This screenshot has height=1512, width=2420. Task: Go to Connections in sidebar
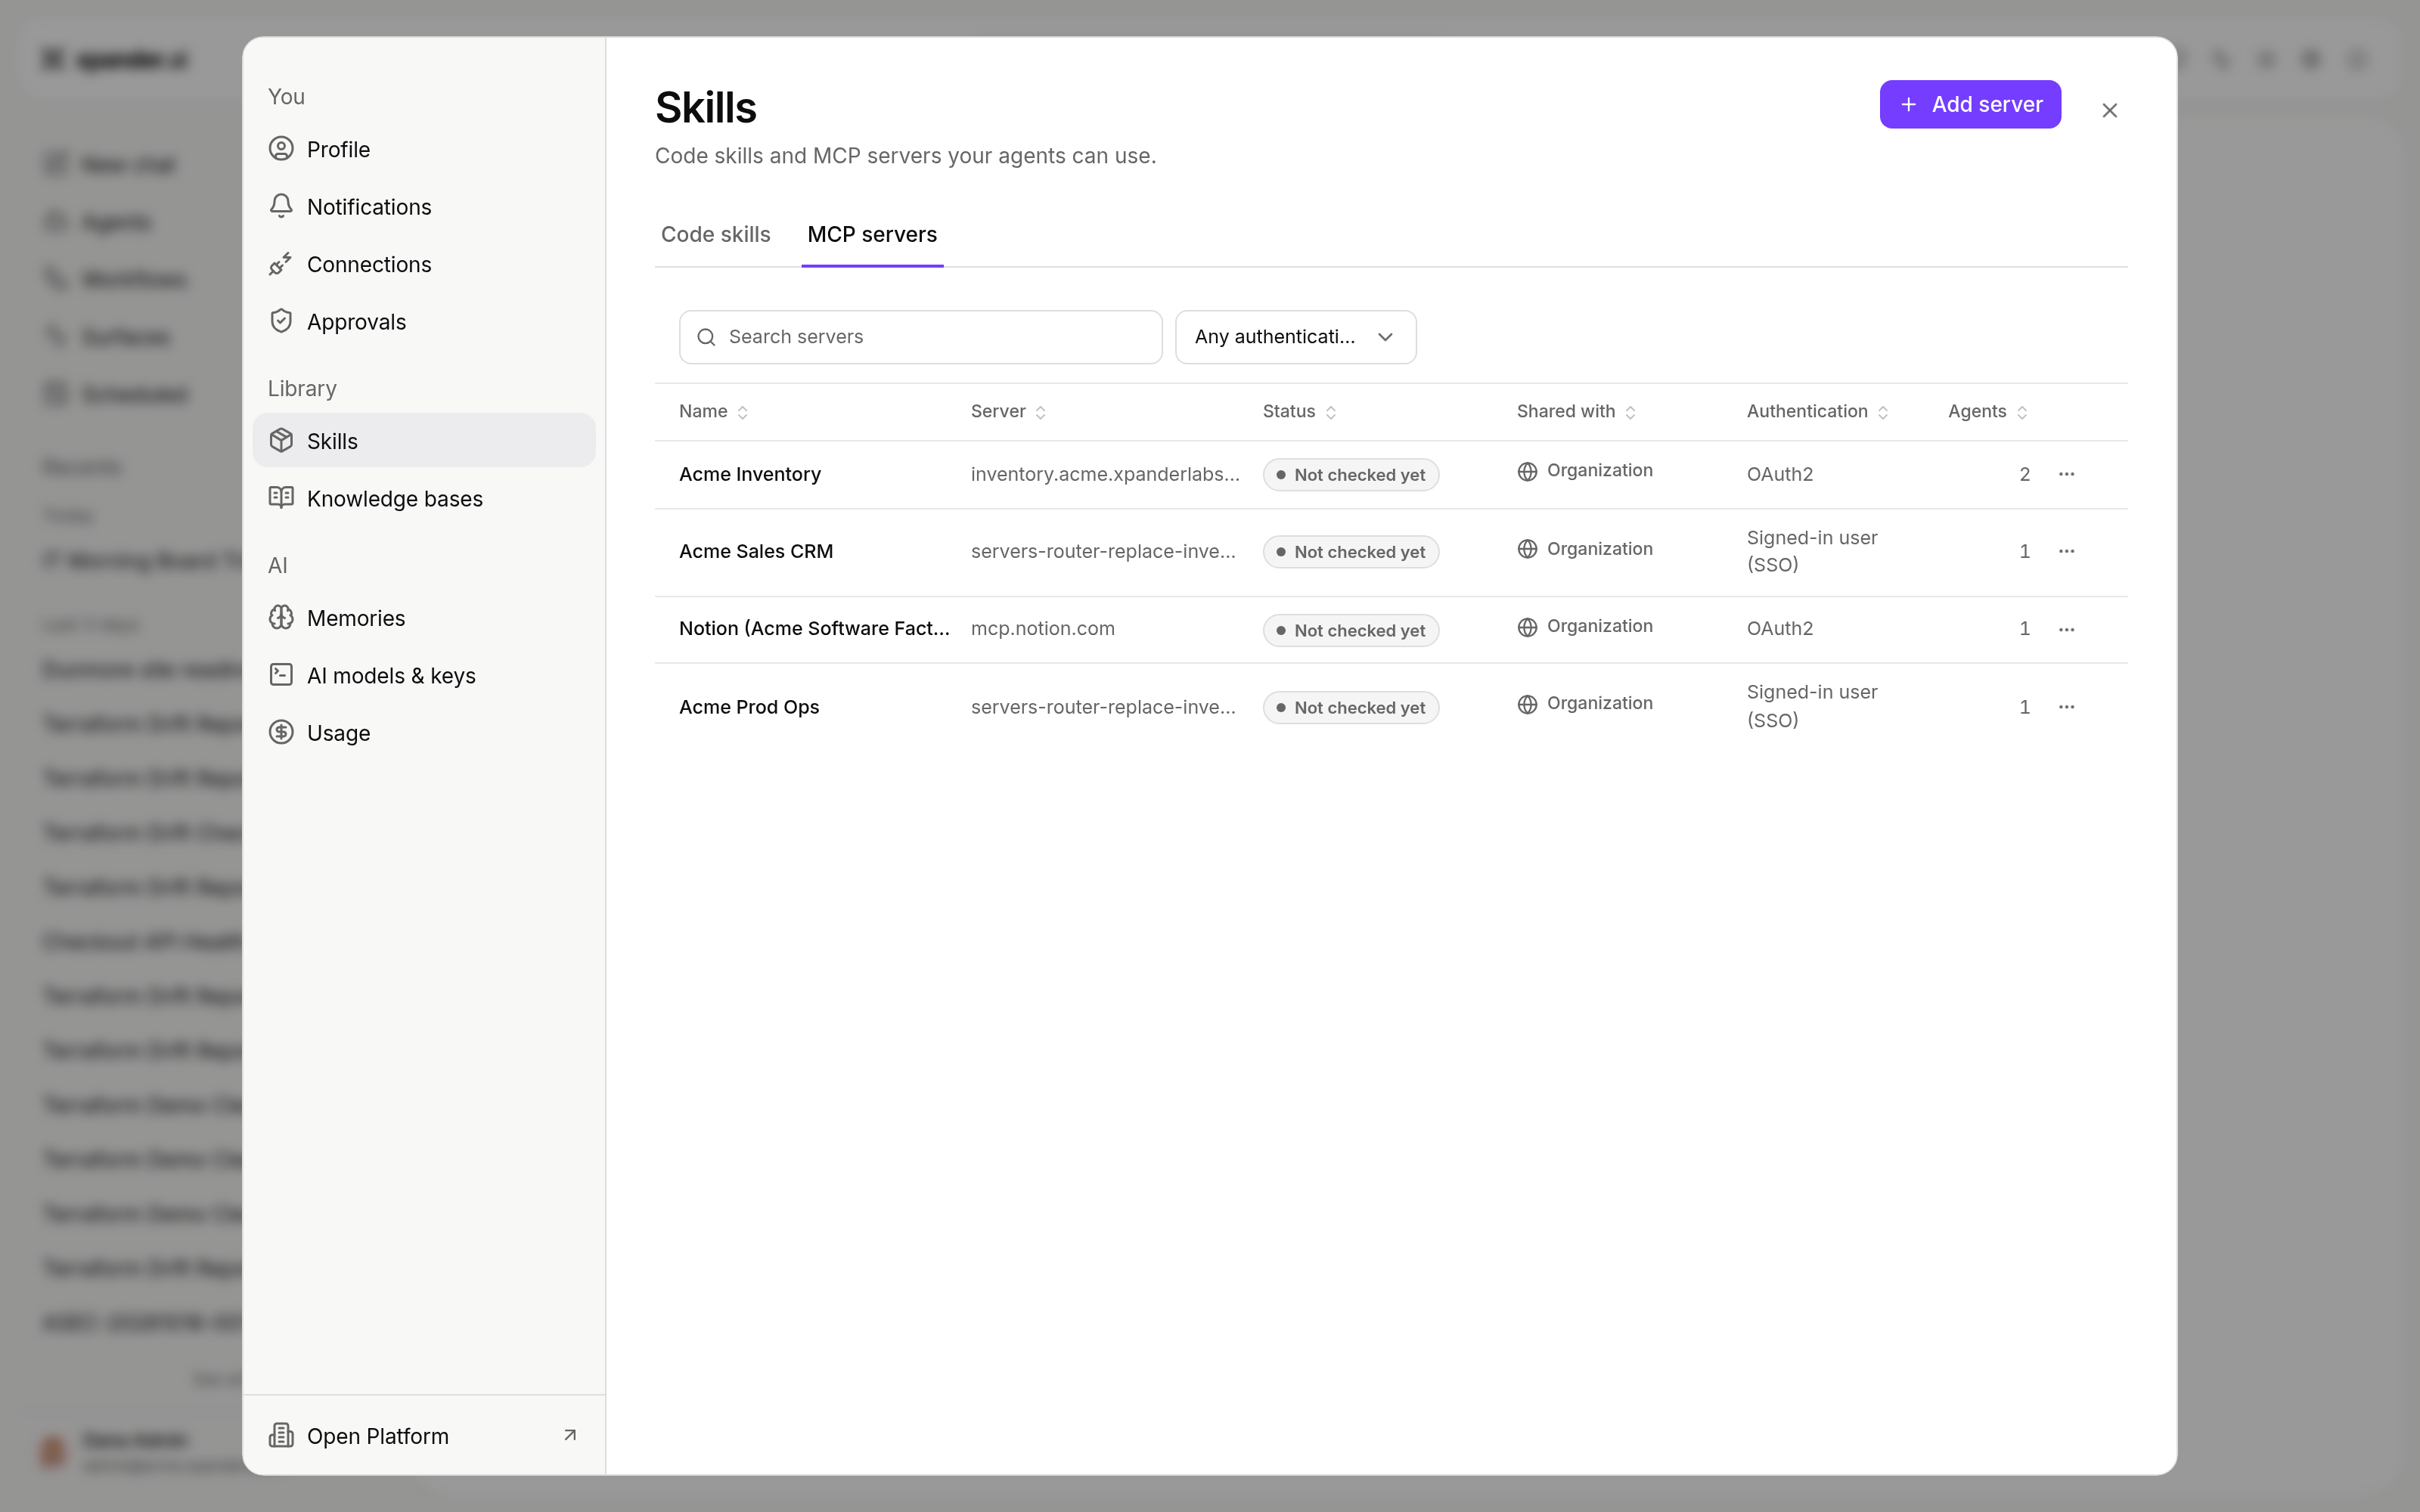[424, 264]
